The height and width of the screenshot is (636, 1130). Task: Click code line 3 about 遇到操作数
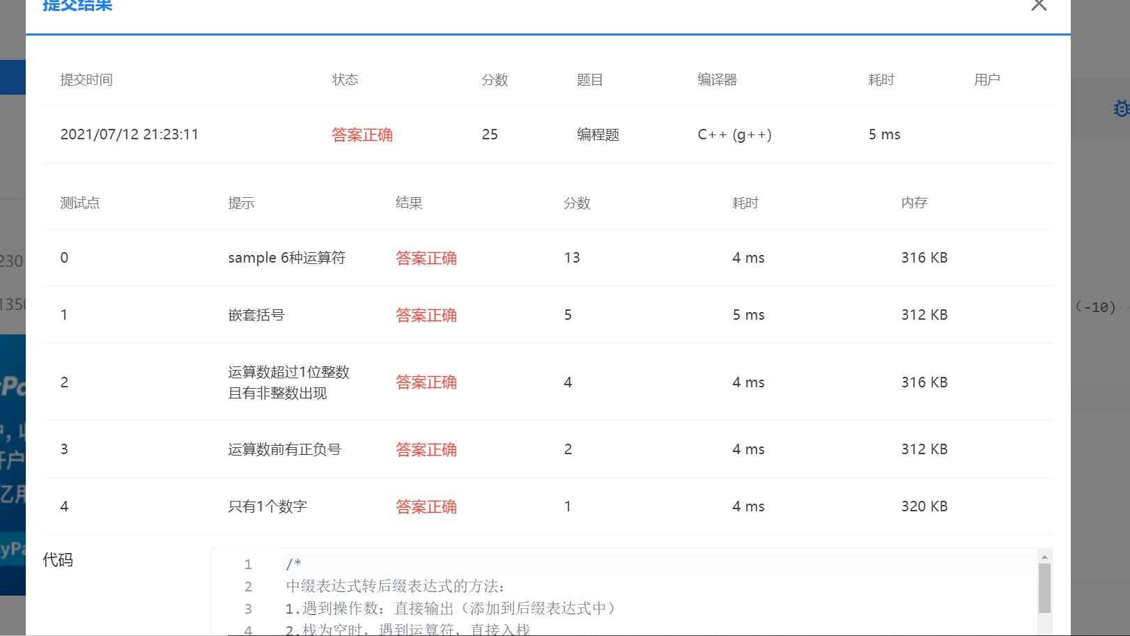pos(452,609)
